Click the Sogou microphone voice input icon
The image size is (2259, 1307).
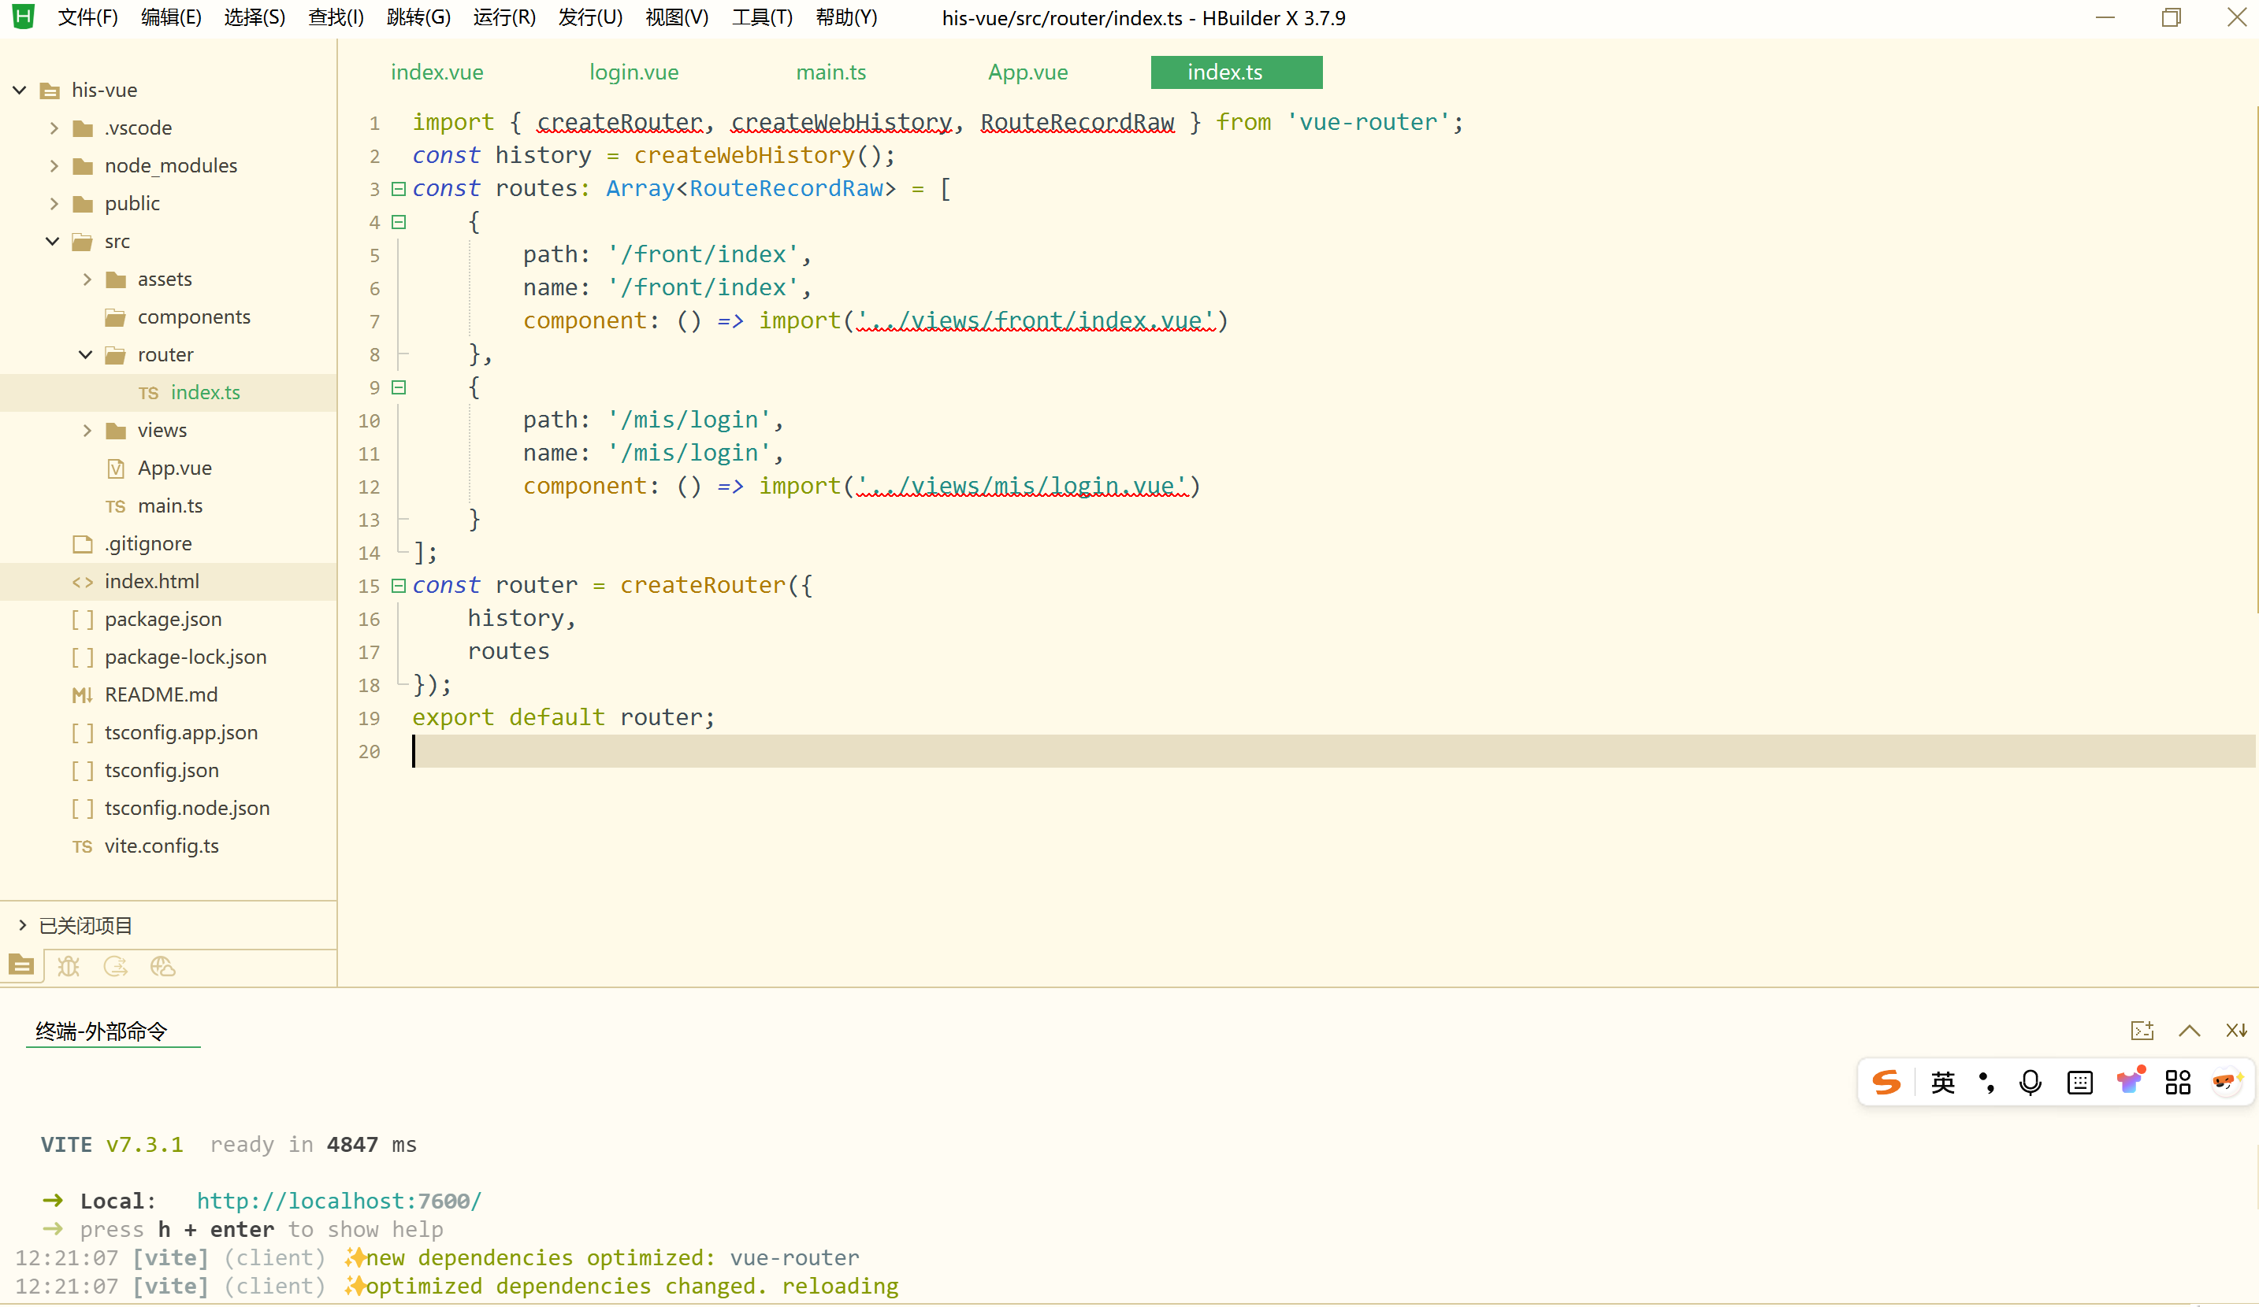pyautogui.click(x=2030, y=1082)
